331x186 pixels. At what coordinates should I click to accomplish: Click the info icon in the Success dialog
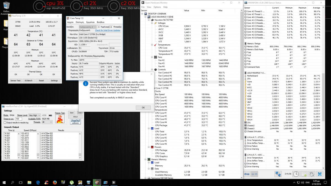86,84
